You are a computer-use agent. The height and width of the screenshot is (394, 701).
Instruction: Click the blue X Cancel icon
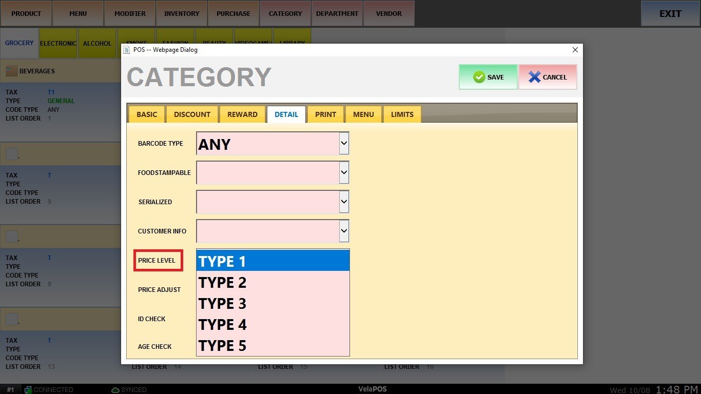535,77
